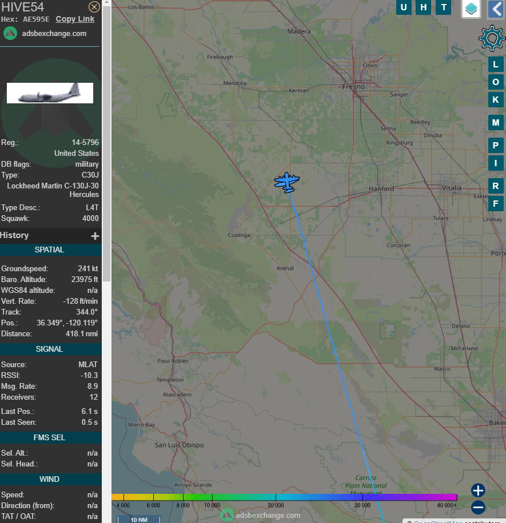This screenshot has height=523, width=506.
Task: Click the WIND section header
Action: (x=49, y=479)
